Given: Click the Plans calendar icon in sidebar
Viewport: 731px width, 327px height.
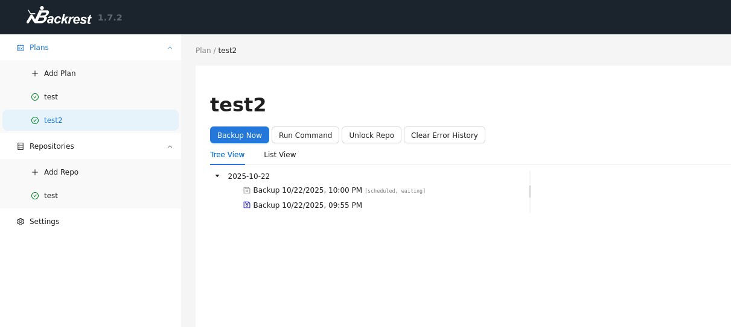Looking at the screenshot, I should point(21,48).
